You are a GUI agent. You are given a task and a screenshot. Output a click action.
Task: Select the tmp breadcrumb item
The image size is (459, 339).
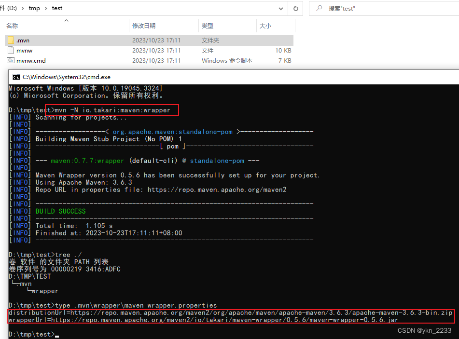34,8
